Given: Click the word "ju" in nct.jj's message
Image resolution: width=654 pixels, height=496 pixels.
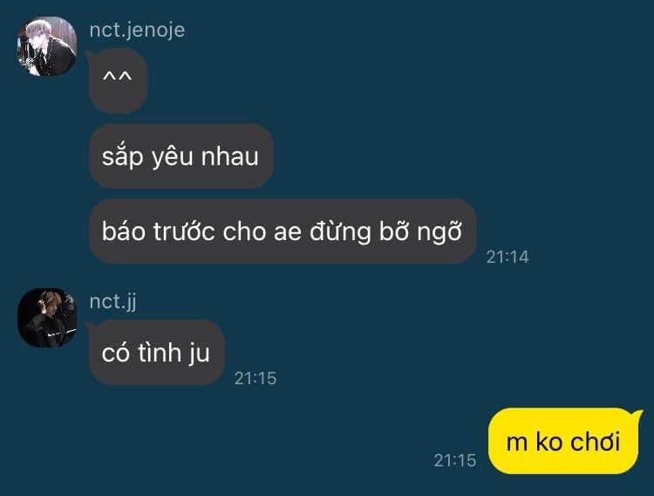Looking at the screenshot, I should coord(199,354).
